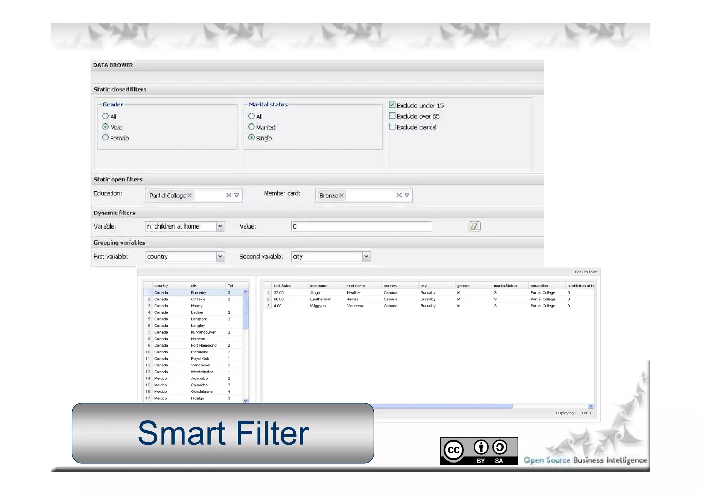Click the Back to form link
The image size is (701, 495).
[x=586, y=272]
